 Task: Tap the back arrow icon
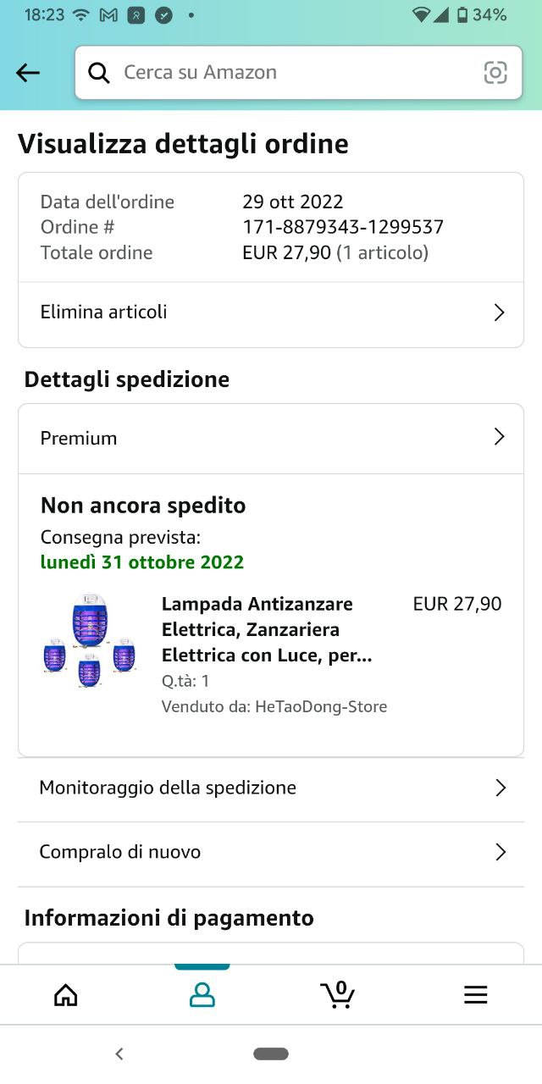point(28,73)
